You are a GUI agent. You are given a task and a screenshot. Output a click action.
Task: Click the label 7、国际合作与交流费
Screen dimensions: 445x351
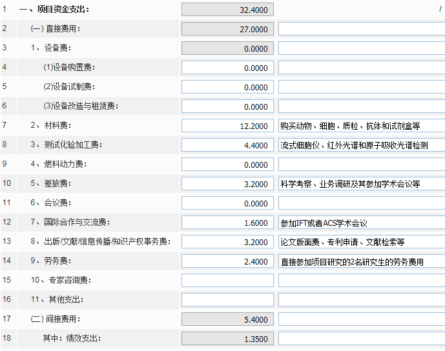(70, 222)
